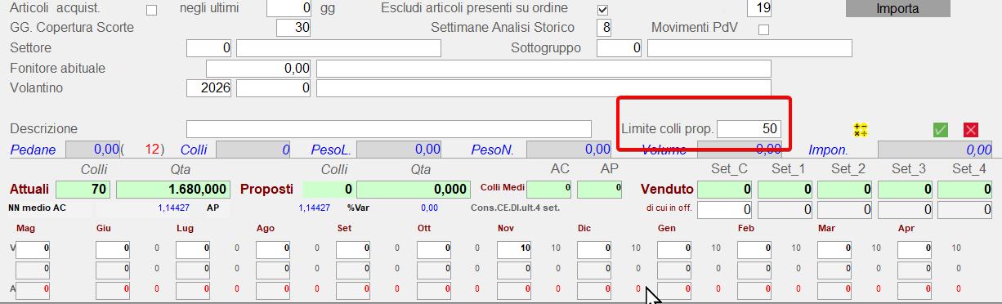Click the blue PesoN. label

pos(492,150)
